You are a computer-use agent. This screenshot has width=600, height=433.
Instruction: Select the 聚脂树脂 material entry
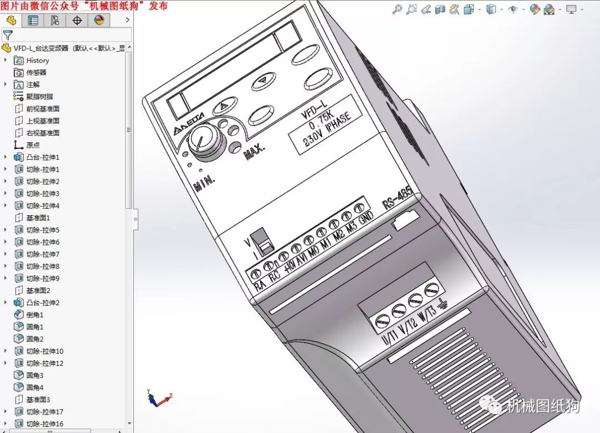34,97
